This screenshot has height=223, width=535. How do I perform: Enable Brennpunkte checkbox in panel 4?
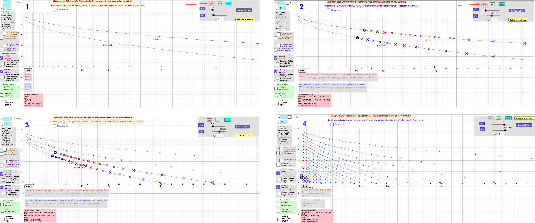[332, 124]
